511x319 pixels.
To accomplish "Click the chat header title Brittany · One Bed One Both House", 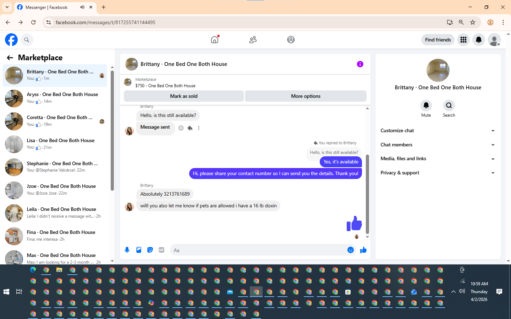I will click(x=184, y=64).
